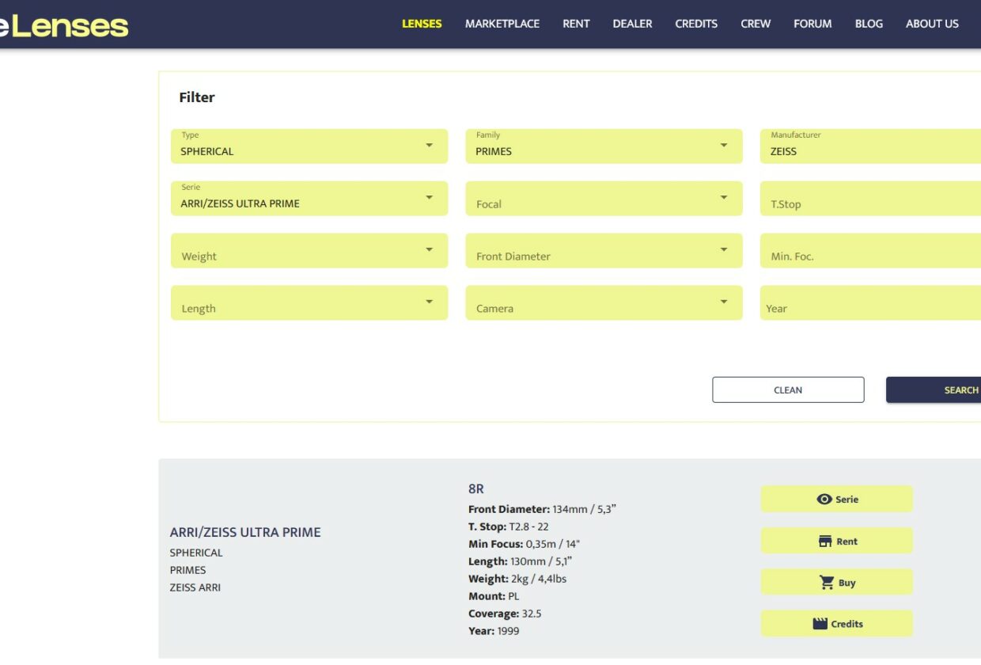This screenshot has width=981, height=665.
Task: Expand the Focal dropdown
Action: (x=604, y=199)
